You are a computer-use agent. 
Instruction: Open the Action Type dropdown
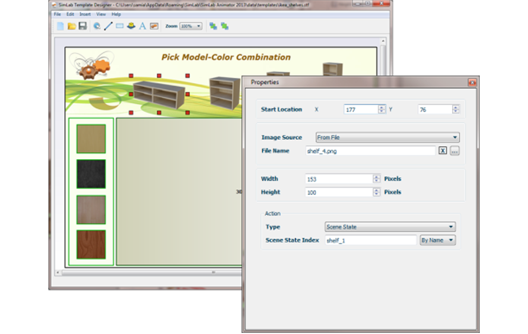click(x=390, y=227)
